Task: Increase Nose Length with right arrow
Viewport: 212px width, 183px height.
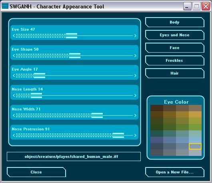Action: (135, 96)
